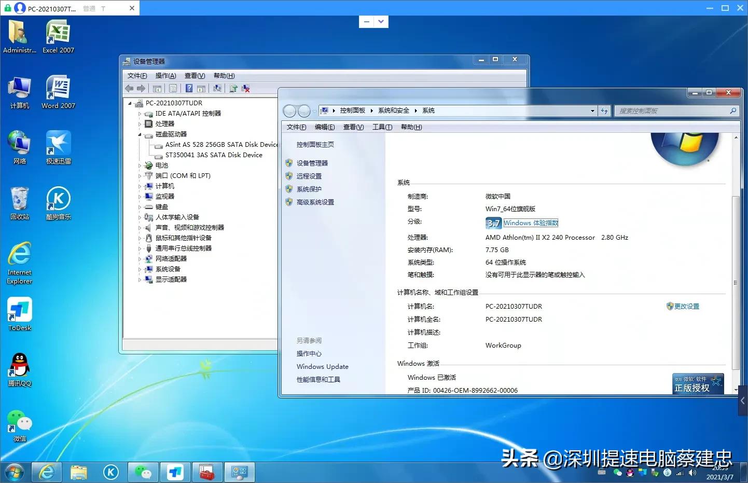This screenshot has width=748, height=483.
Task: Select the 酷狗音乐 desktop shortcut
Action: click(58, 203)
